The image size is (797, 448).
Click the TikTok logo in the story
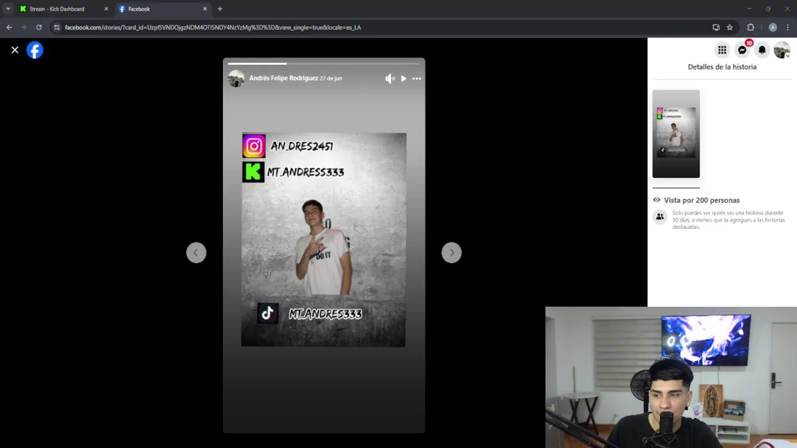(268, 314)
